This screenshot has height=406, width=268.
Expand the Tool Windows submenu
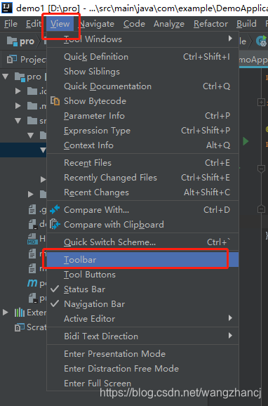click(x=142, y=39)
